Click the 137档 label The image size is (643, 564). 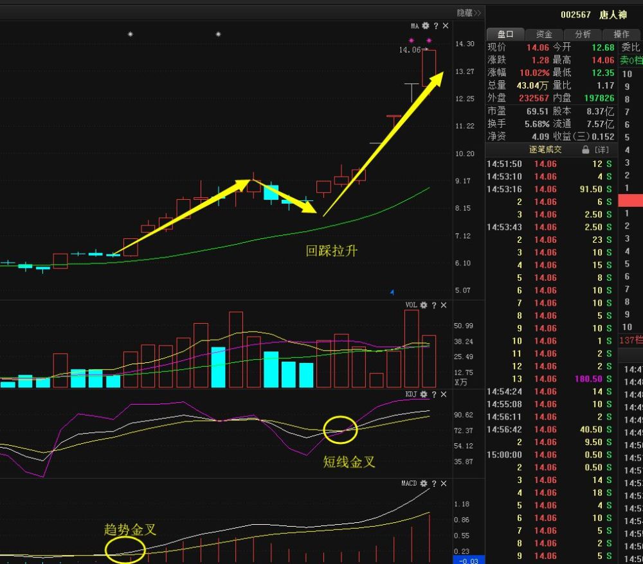pyautogui.click(x=631, y=340)
